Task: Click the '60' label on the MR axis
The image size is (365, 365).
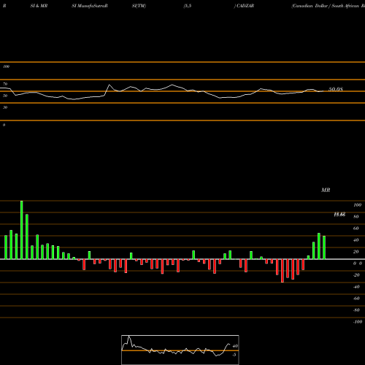Action: [x=356, y=228]
